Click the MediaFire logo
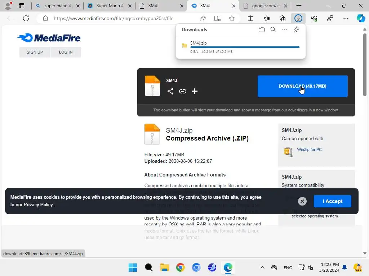 coord(49,38)
